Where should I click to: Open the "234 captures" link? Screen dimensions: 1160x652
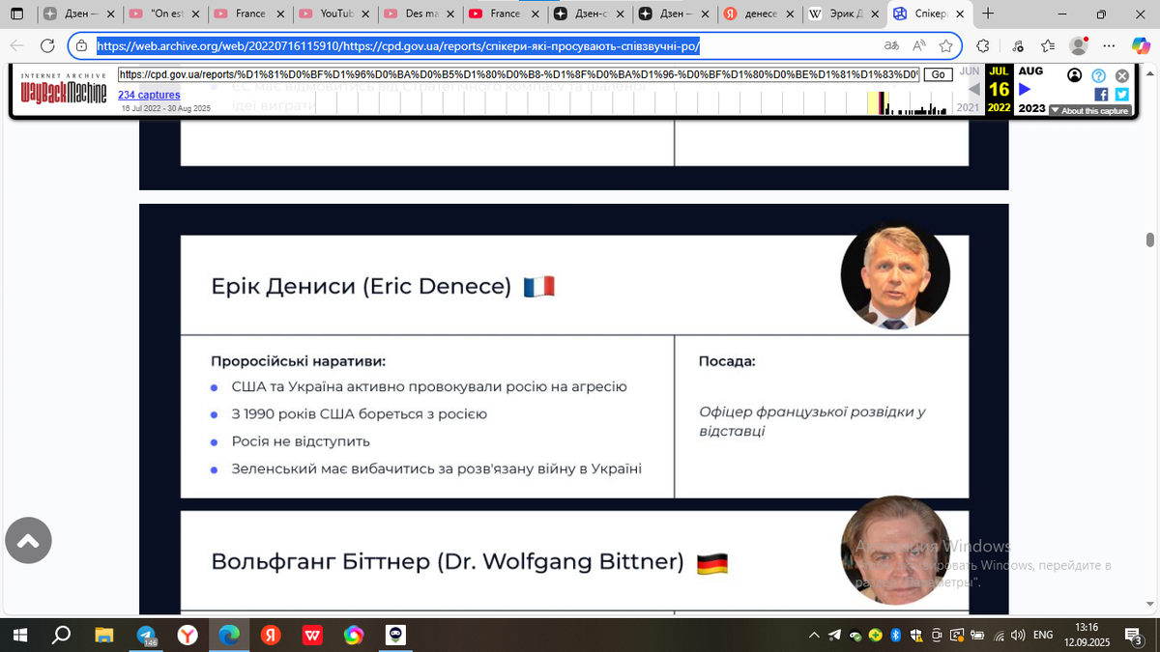[149, 95]
